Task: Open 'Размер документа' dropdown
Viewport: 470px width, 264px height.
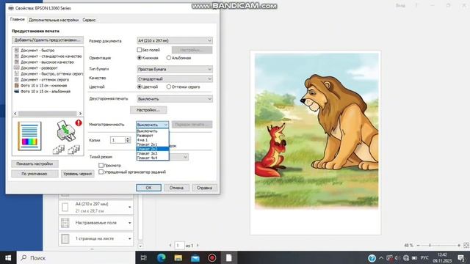Action: (175, 40)
